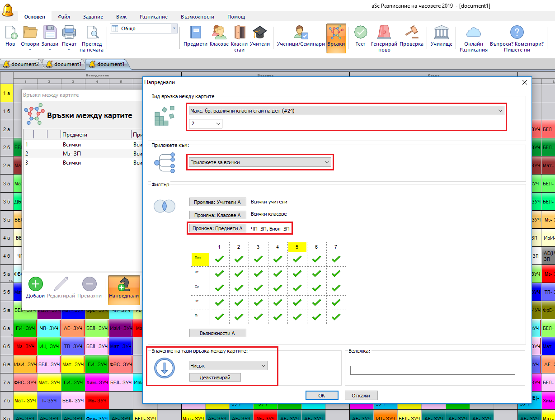Click the Бележка note text field
The width and height of the screenshot is (555, 420).
coord(433,370)
